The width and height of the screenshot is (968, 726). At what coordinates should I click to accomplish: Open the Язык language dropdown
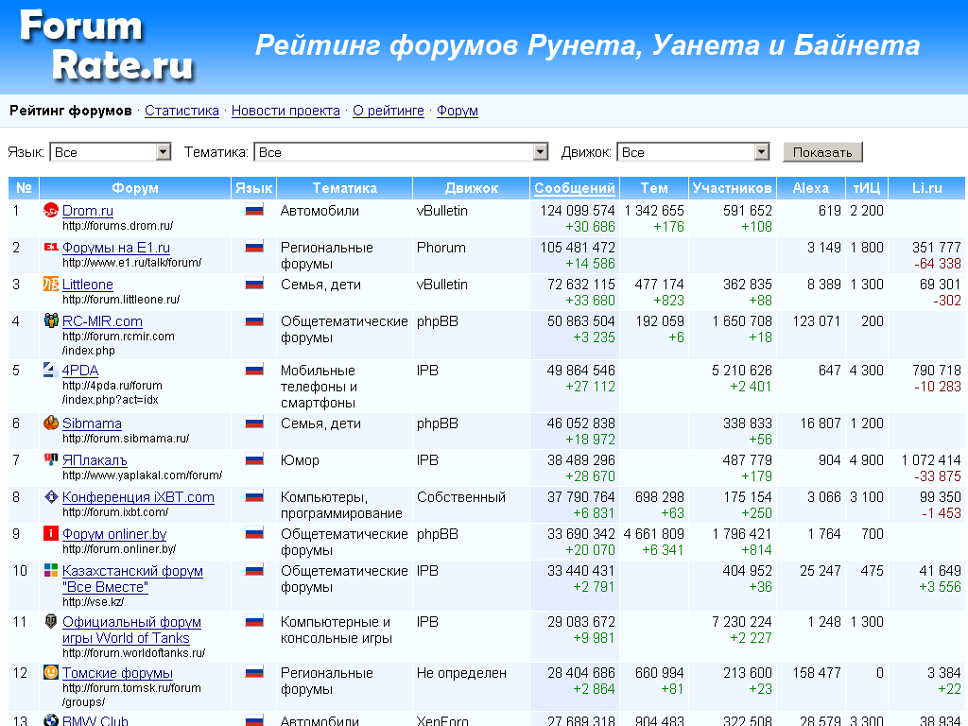pyautogui.click(x=110, y=152)
